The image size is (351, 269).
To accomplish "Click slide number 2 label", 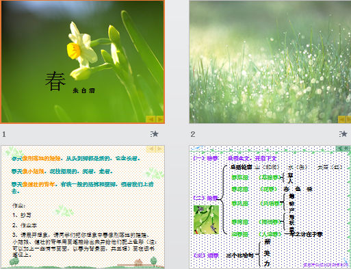I will [x=193, y=134].
